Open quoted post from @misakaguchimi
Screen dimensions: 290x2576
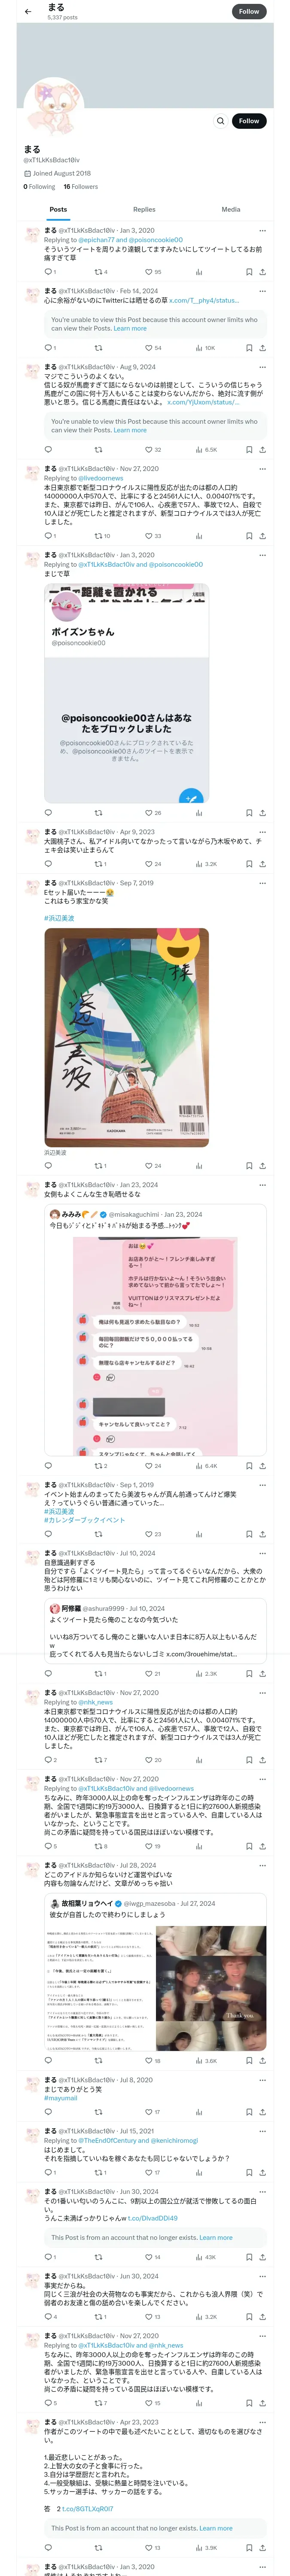pos(155,1331)
